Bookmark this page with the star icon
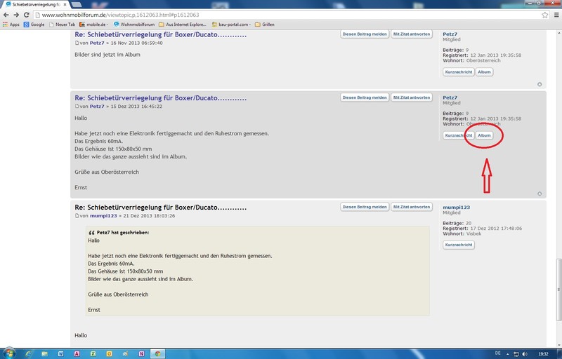 point(544,14)
